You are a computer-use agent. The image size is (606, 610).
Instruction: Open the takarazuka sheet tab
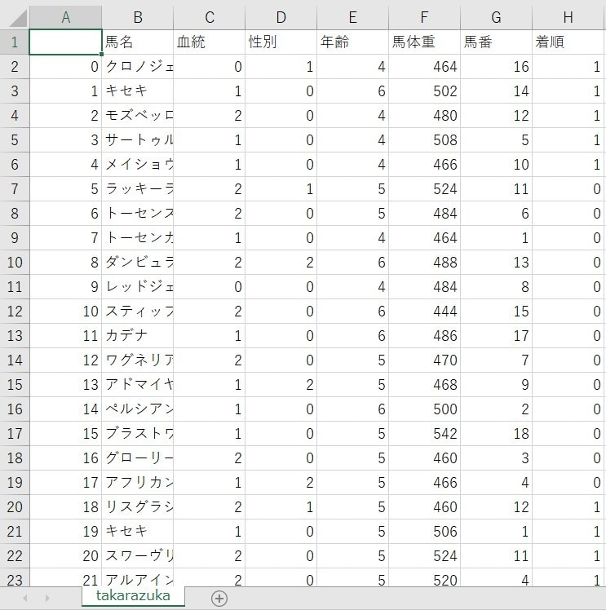tap(133, 596)
